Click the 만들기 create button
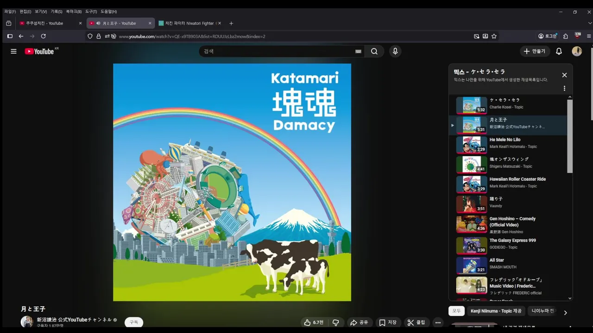 point(535,51)
